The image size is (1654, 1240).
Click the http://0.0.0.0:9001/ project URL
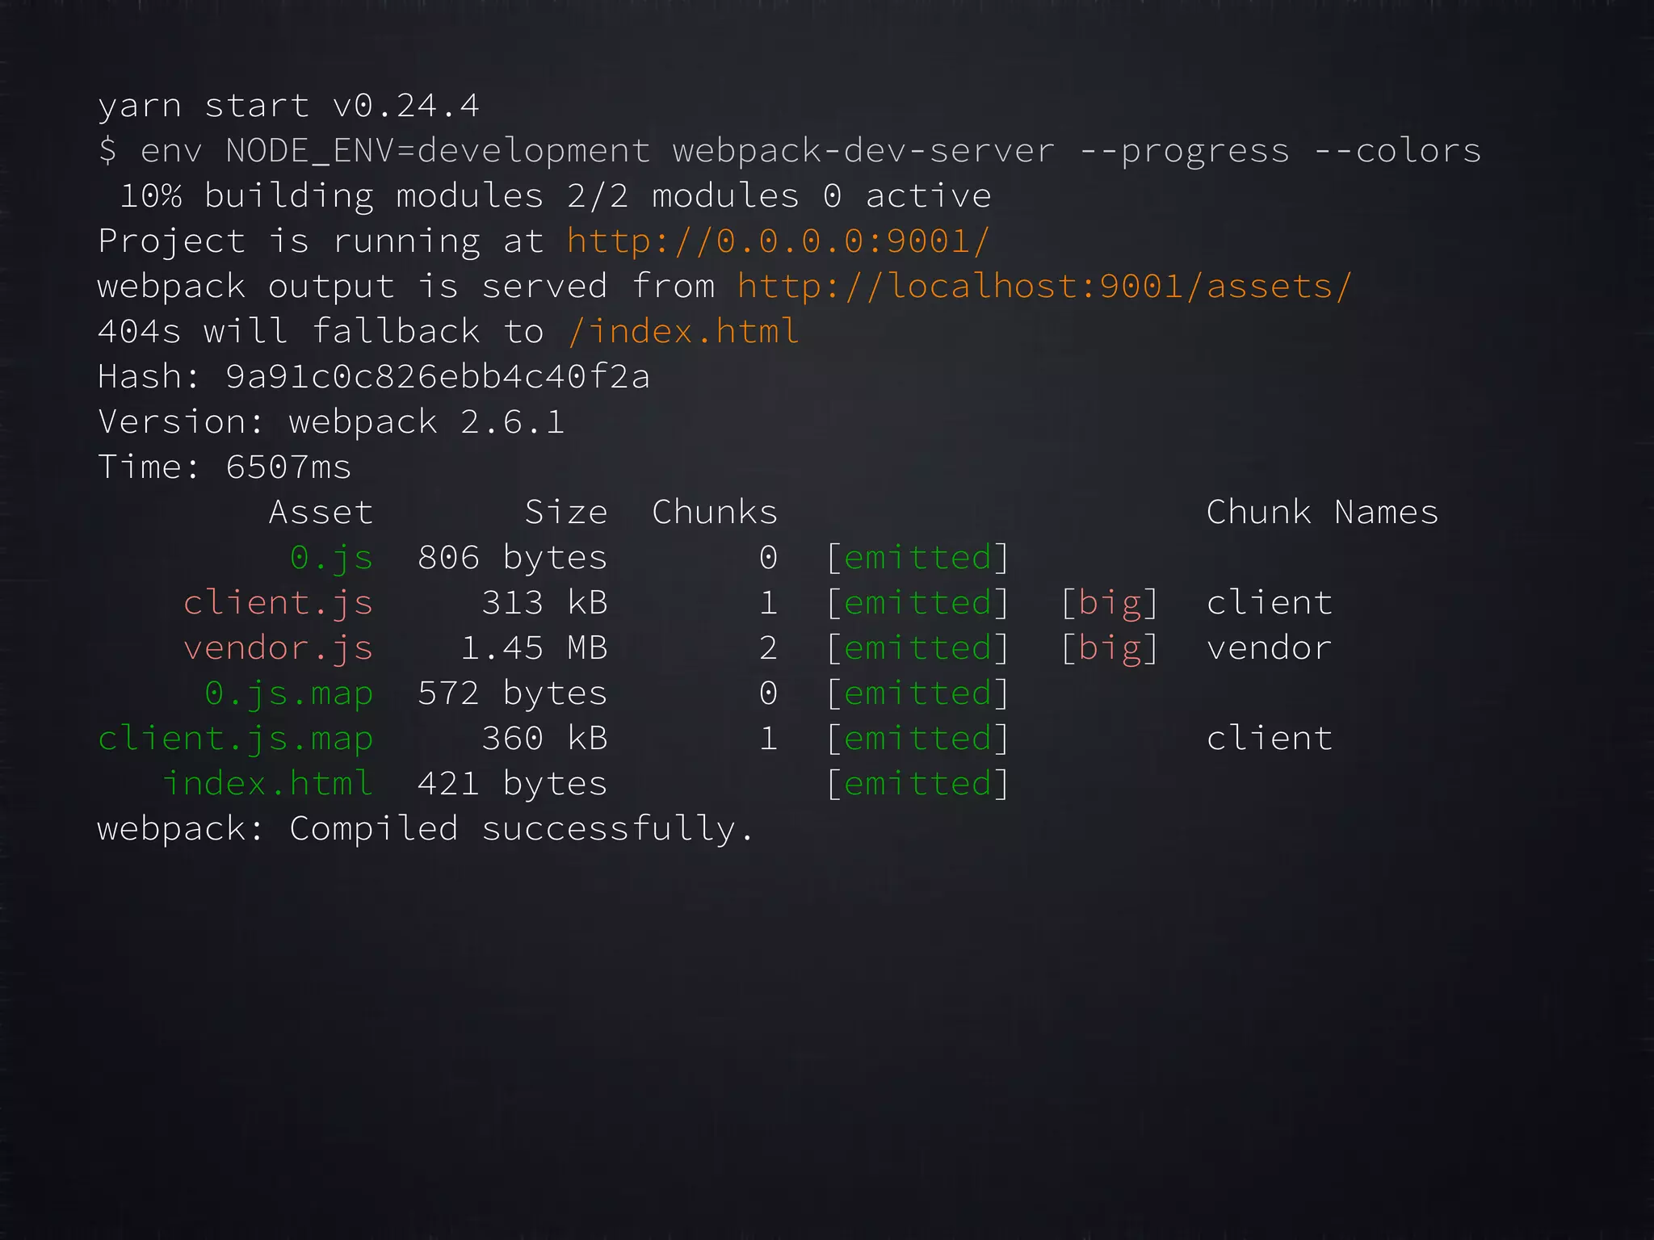coord(778,241)
